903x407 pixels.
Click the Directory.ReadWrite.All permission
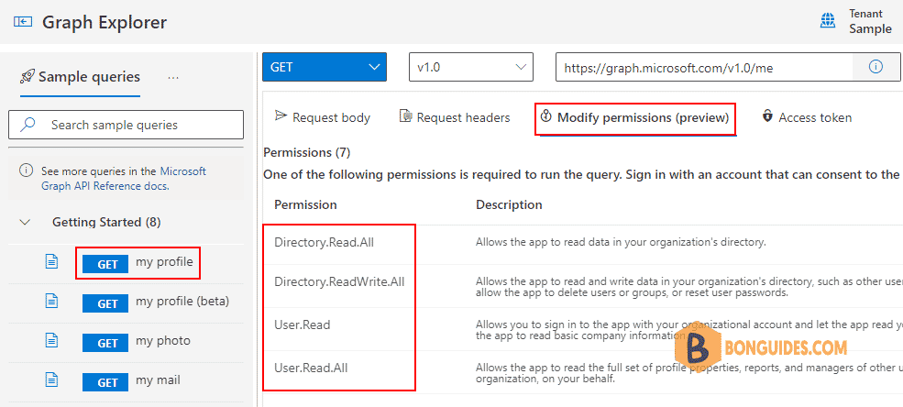point(340,282)
